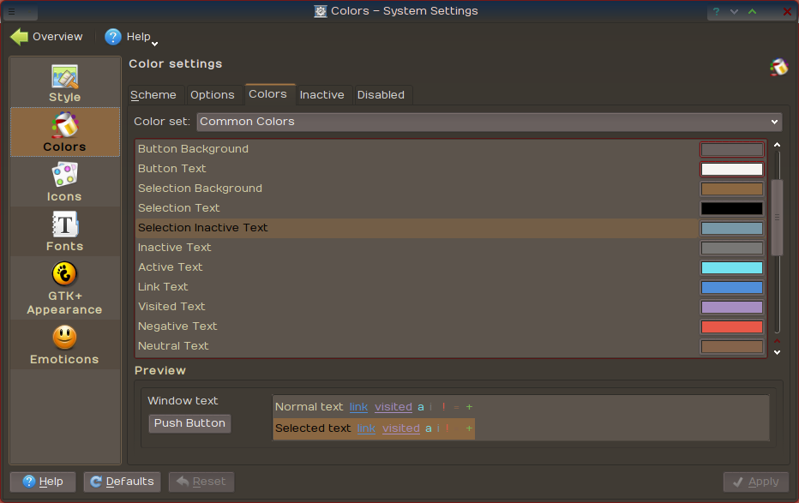Select the Negative Text row label
The image size is (799, 503).
click(x=177, y=326)
